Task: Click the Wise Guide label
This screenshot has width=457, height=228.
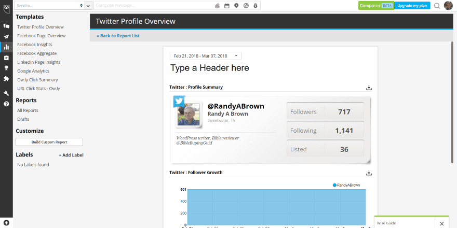Action: pos(386,223)
